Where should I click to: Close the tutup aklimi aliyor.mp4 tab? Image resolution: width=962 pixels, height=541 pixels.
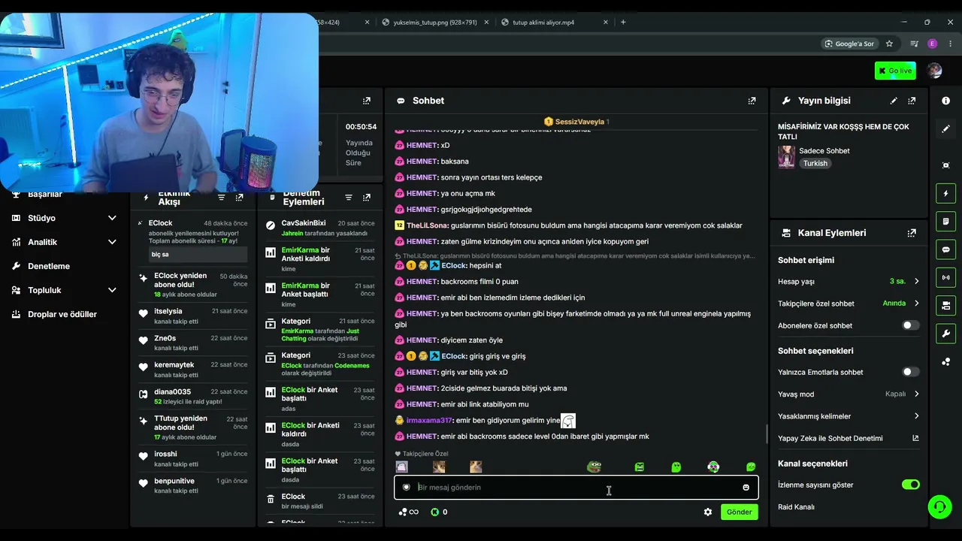click(605, 23)
